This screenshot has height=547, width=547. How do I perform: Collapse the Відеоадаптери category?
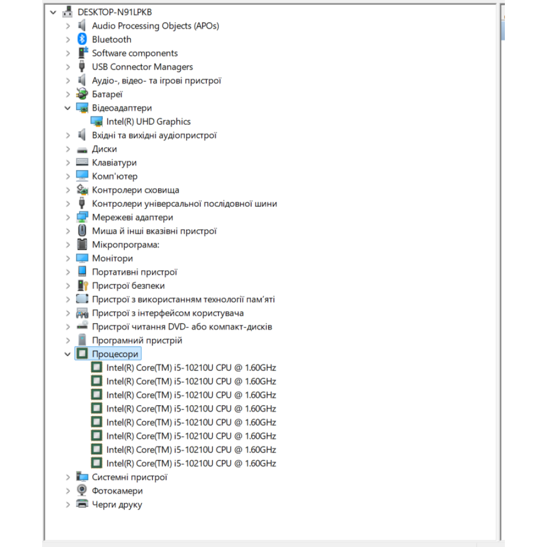point(68,108)
